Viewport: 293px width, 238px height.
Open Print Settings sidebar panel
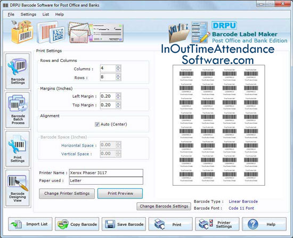18,149
